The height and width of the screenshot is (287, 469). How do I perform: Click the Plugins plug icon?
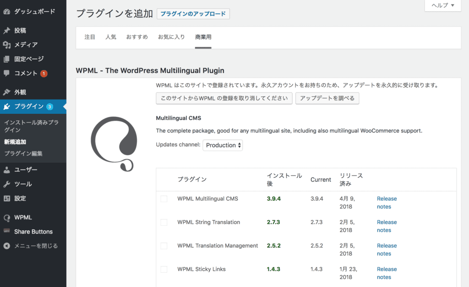(6, 106)
